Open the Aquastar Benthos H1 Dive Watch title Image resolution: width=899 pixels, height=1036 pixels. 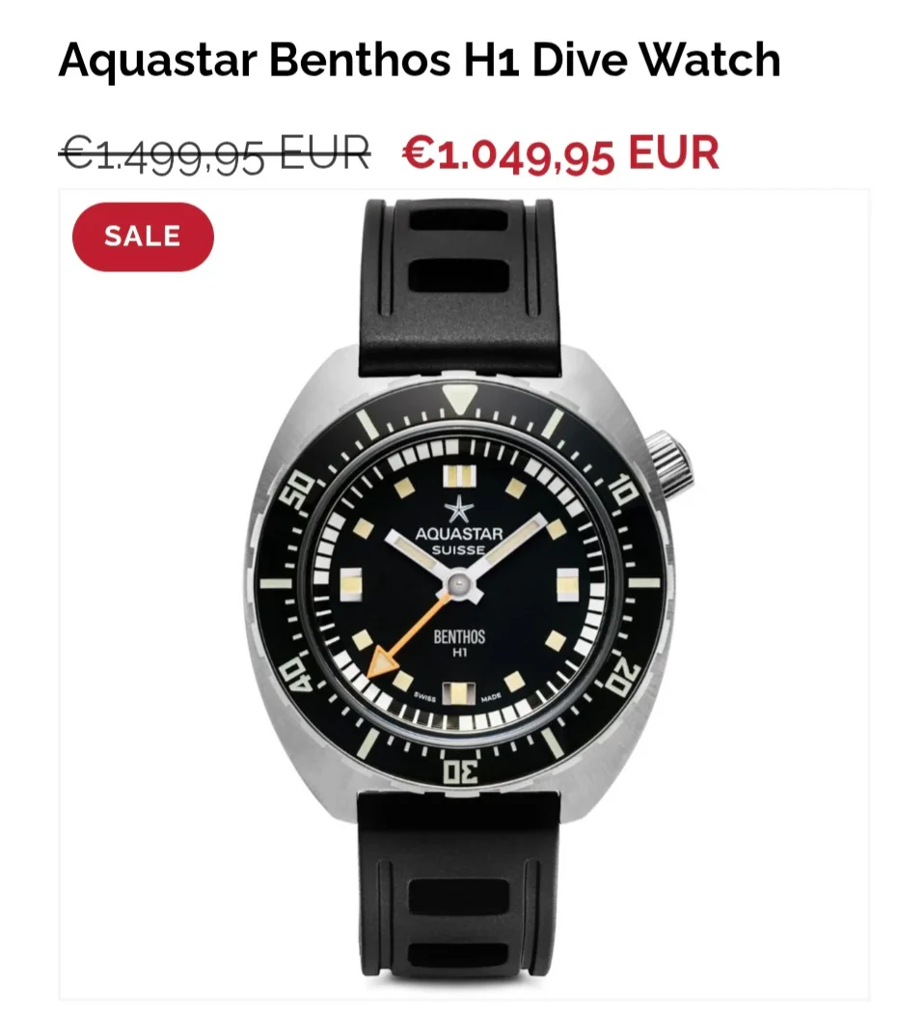click(420, 60)
